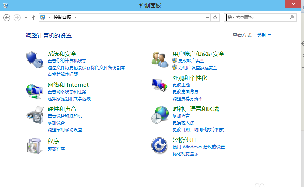Expand address bar history dropdown
The image size is (304, 187).
[x=207, y=17]
